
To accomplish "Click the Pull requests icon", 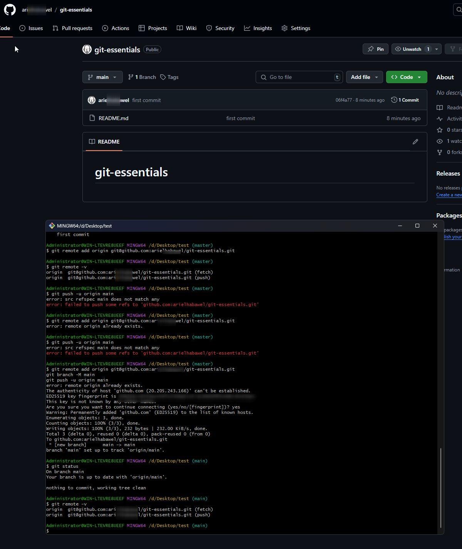I will click(55, 28).
